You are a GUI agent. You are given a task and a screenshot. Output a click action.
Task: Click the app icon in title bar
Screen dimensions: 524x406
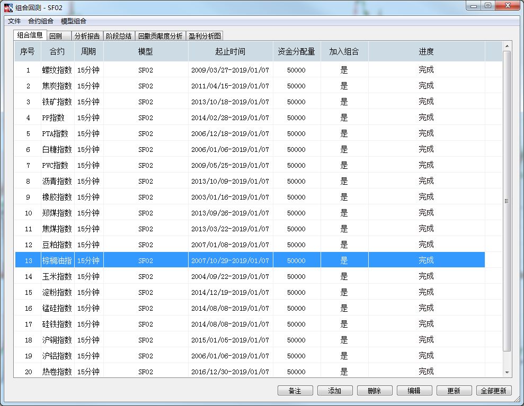tap(8, 7)
